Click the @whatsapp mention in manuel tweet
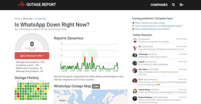The width and height of the screenshot is (201, 104). pyautogui.click(x=163, y=64)
